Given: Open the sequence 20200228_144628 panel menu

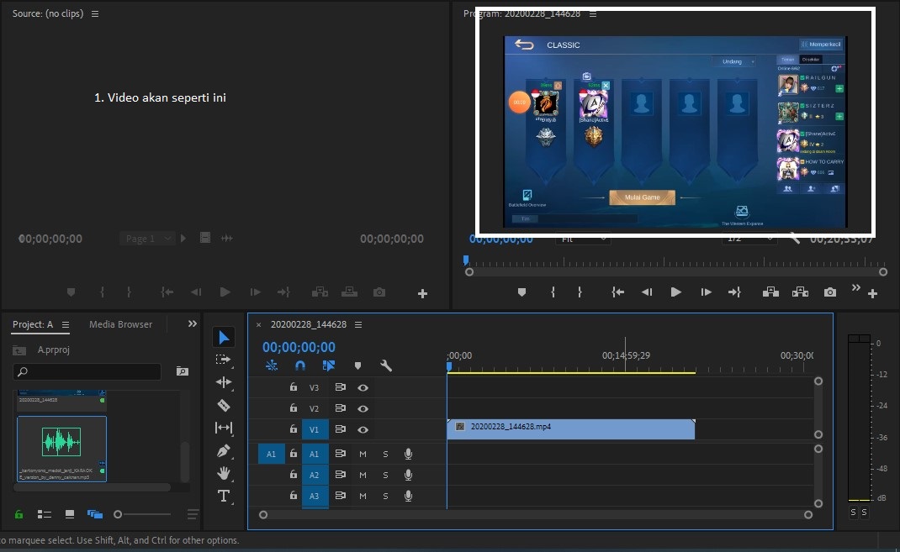Looking at the screenshot, I should pyautogui.click(x=358, y=324).
